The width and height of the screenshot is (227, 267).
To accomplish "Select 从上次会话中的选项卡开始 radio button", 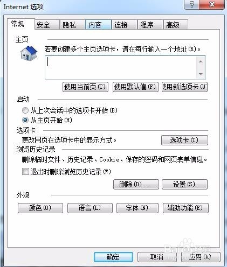I will 25,110.
